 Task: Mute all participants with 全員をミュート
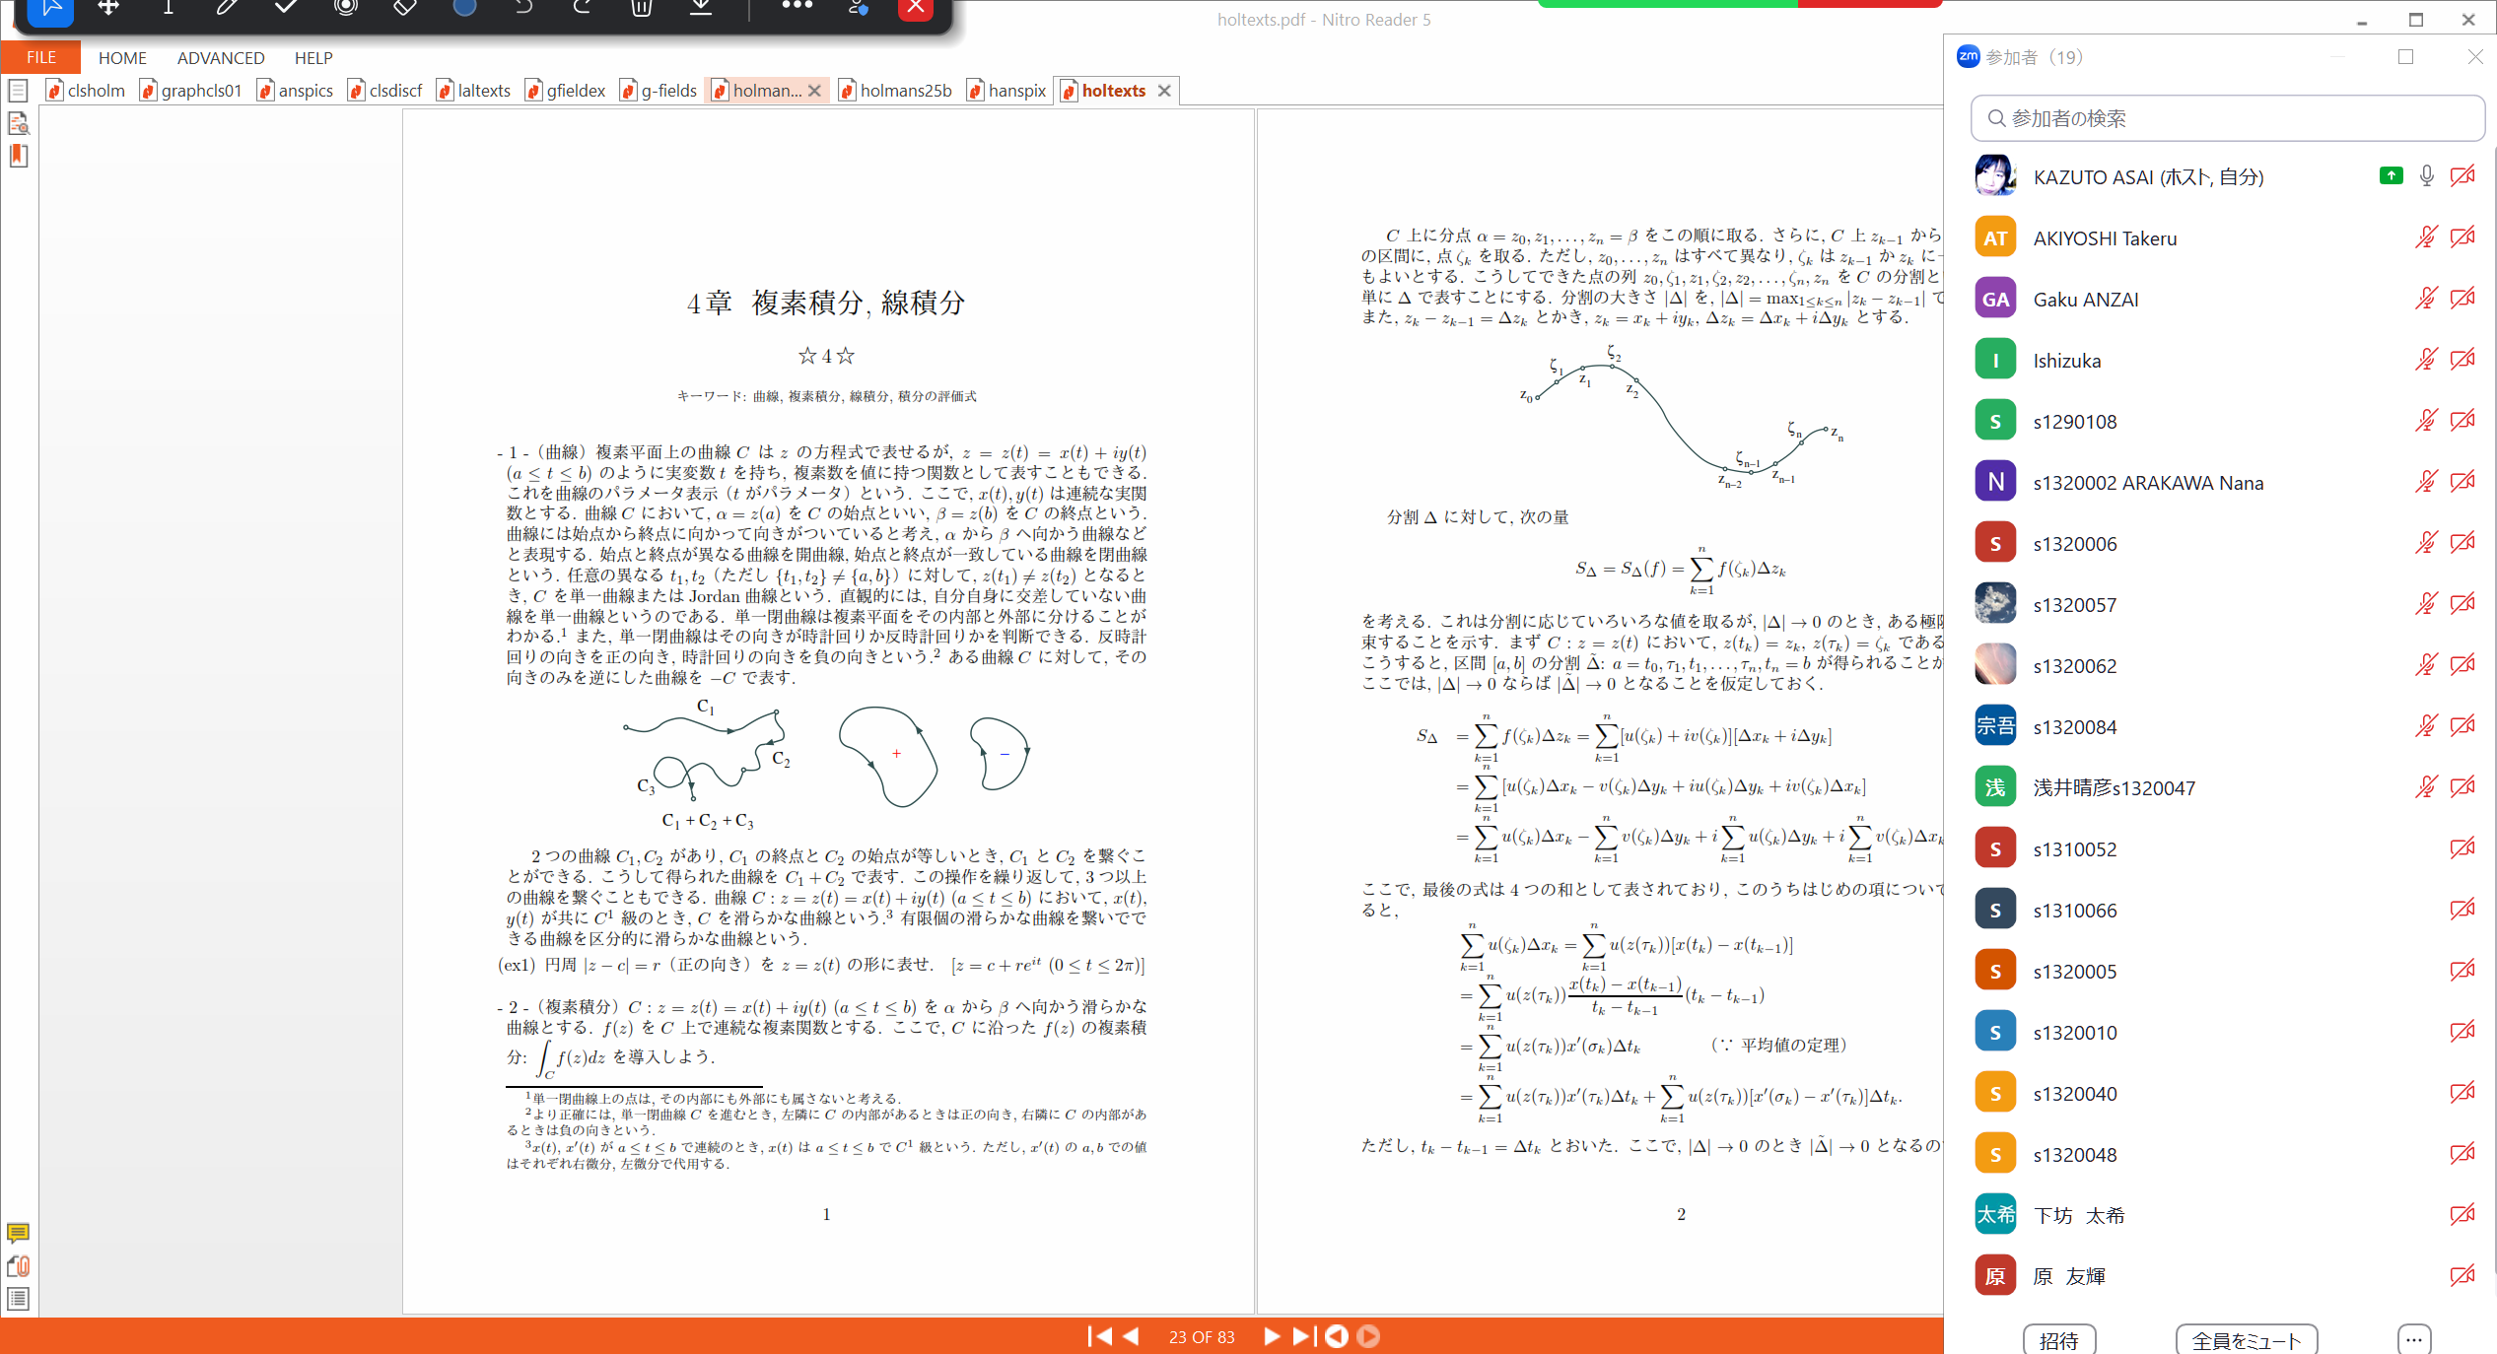tap(2247, 1339)
